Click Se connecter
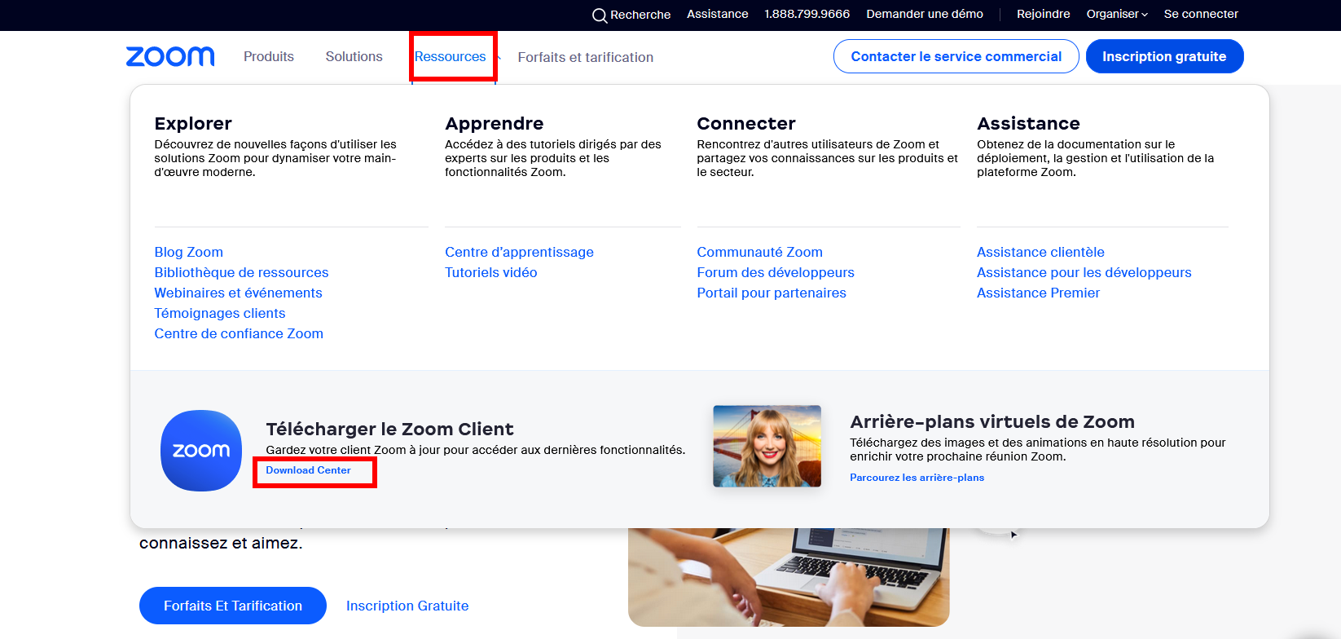The width and height of the screenshot is (1341, 639). [x=1201, y=14]
